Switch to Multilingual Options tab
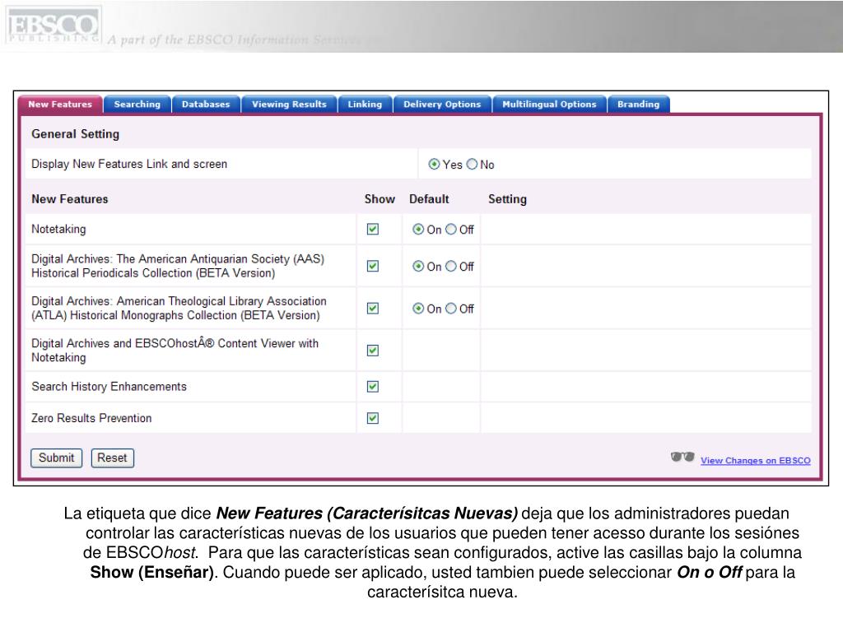 549,105
